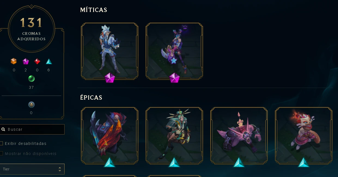Click pink gem under white-haired mythic chroma

[x=110, y=78]
